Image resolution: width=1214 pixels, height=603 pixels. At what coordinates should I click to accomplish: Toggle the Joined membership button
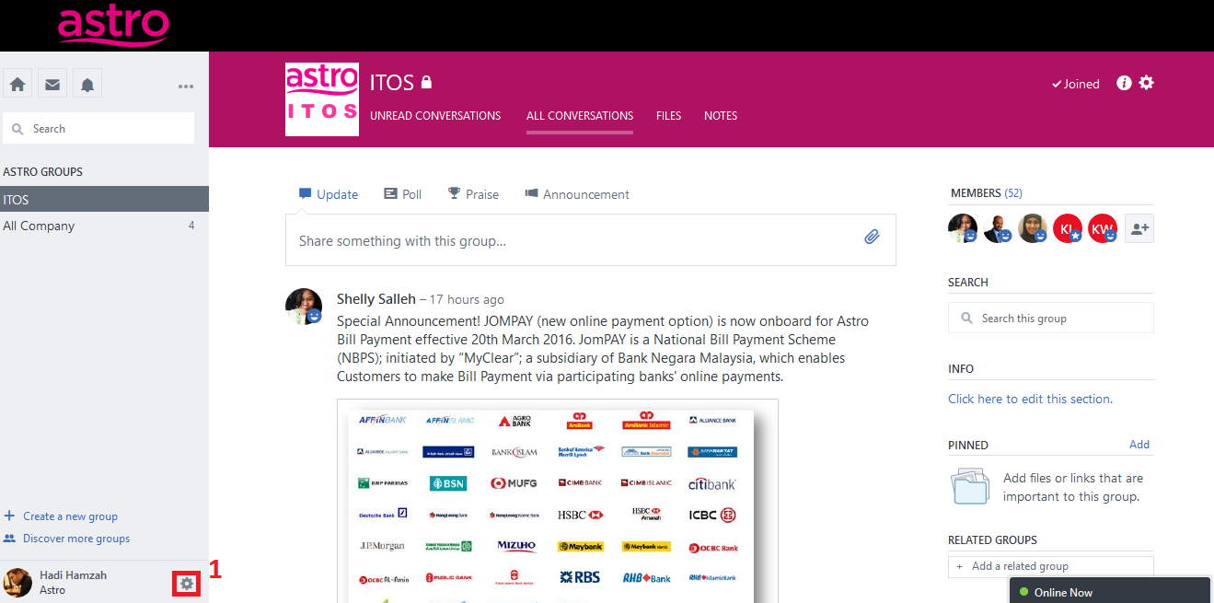pos(1076,84)
